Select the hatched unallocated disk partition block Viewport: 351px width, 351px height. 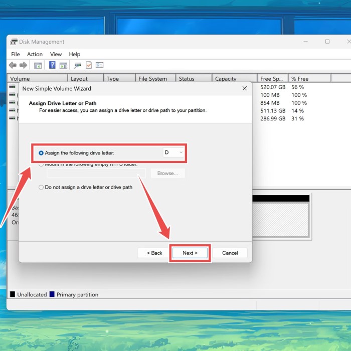pyautogui.click(x=281, y=220)
